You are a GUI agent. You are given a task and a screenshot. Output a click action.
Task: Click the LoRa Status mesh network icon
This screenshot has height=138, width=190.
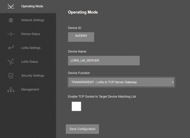[11, 62]
